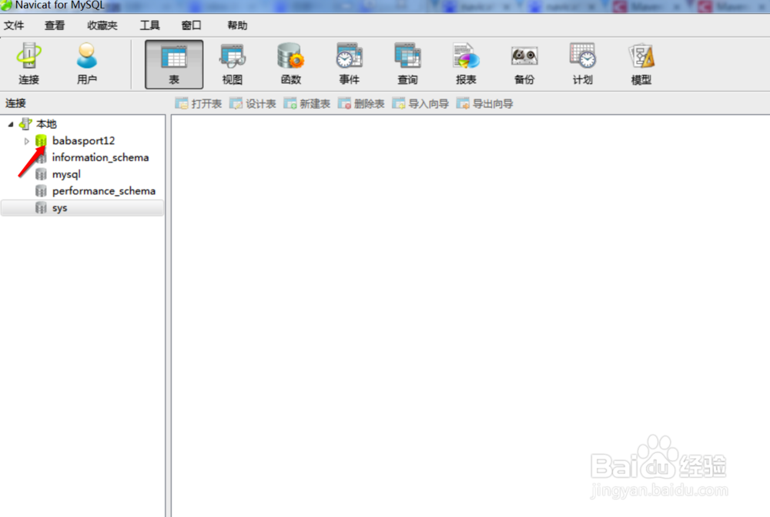Select the 表 (Table) toolbar button
The image size is (770, 517).
[x=174, y=65]
